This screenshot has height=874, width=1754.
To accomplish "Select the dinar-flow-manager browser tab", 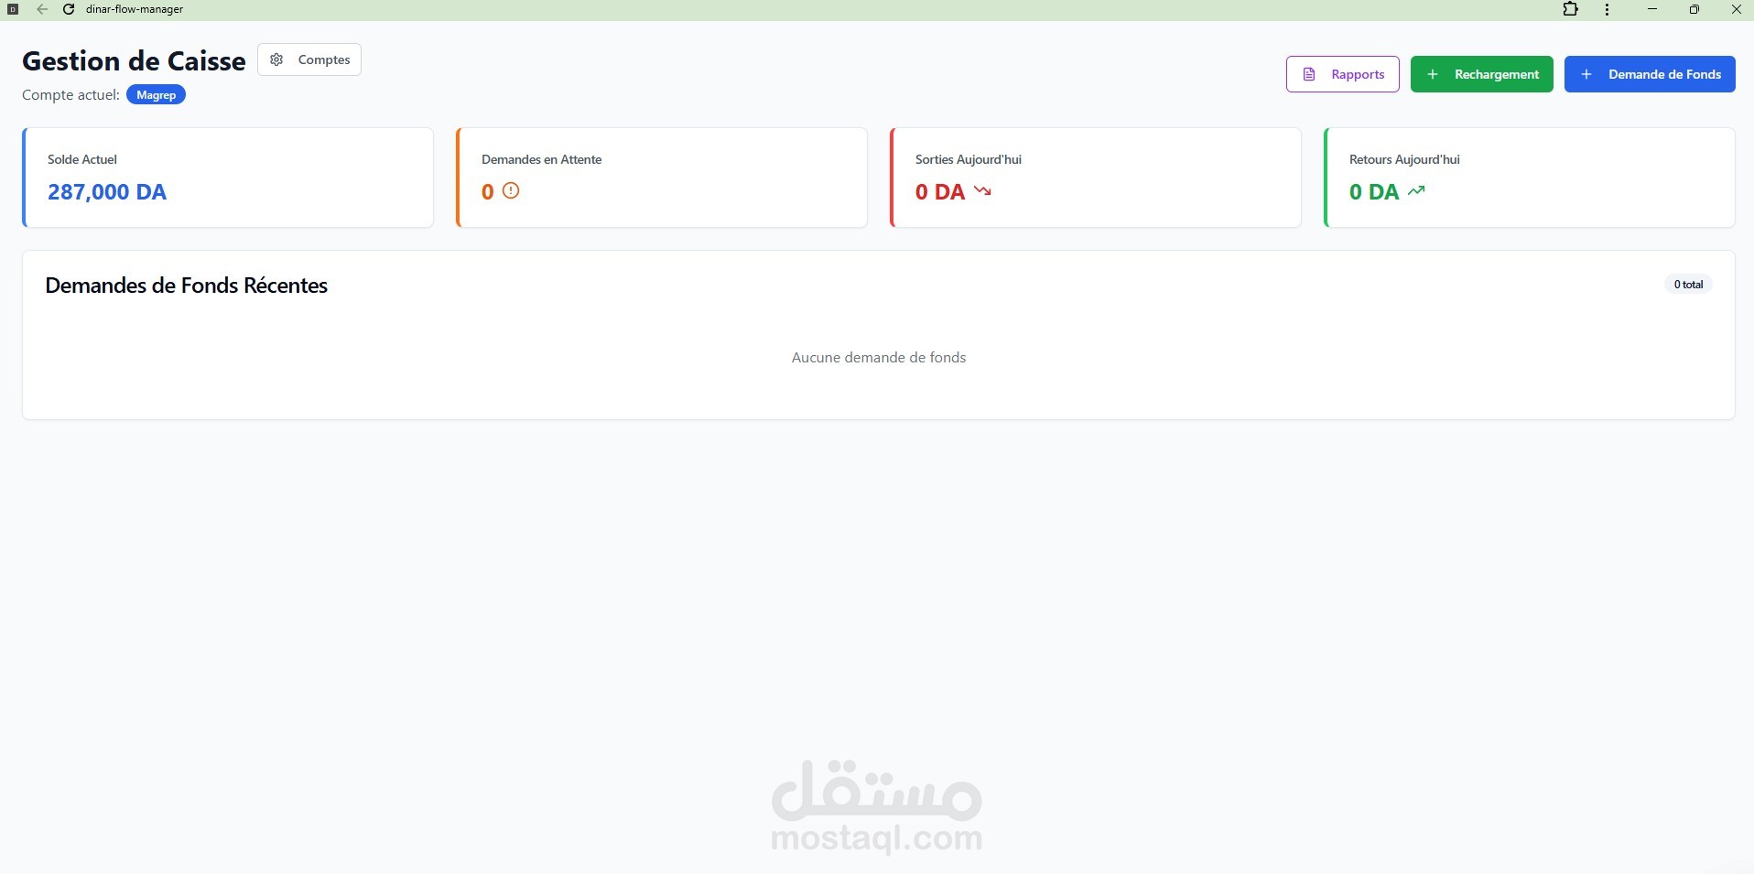I will pyautogui.click(x=135, y=9).
